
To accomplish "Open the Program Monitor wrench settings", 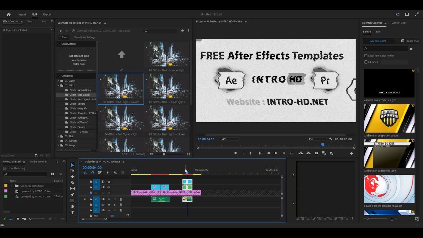I will (x=331, y=139).
